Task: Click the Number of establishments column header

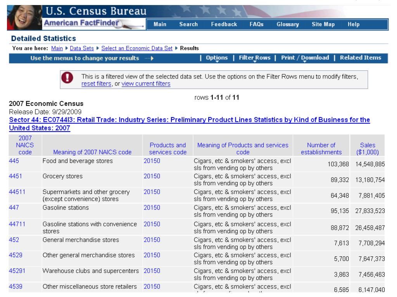Action: [321, 149]
